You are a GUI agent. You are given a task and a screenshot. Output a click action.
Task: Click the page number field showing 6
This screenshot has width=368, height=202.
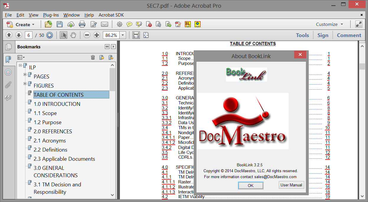(x=29, y=35)
